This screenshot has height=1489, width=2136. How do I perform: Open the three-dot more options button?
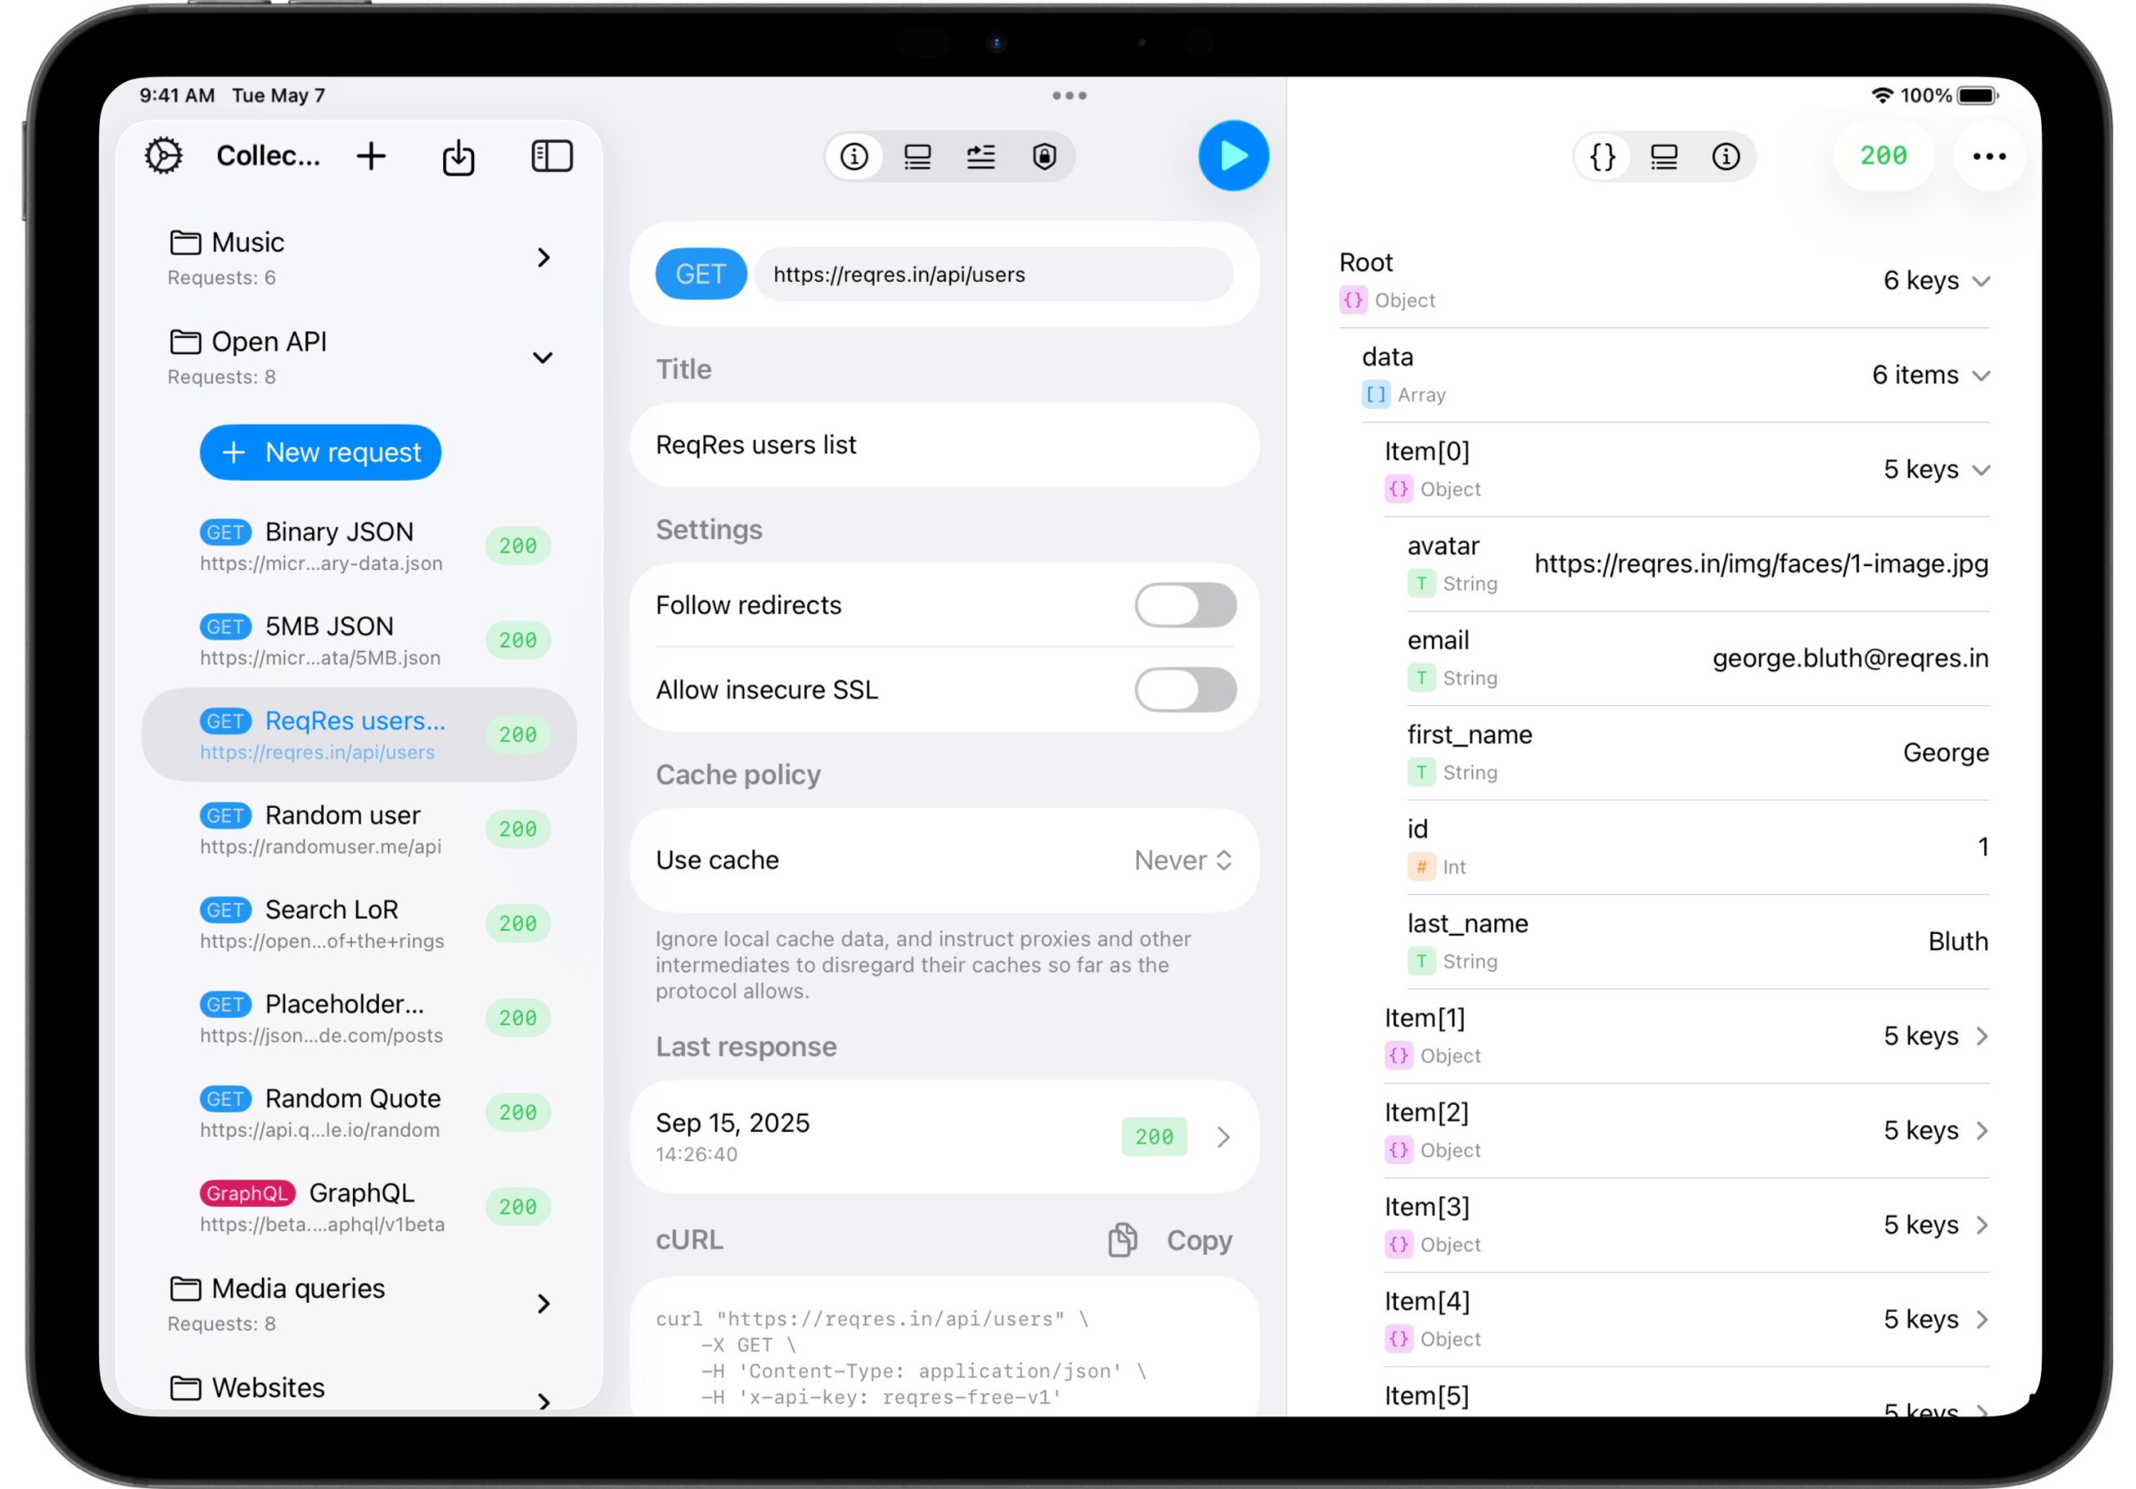(x=1988, y=156)
